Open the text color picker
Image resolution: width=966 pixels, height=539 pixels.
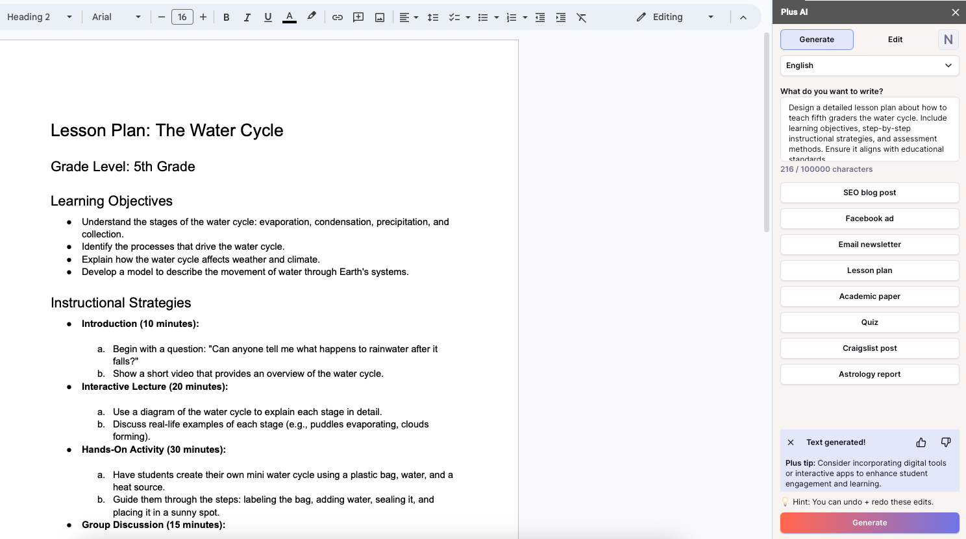pyautogui.click(x=290, y=18)
